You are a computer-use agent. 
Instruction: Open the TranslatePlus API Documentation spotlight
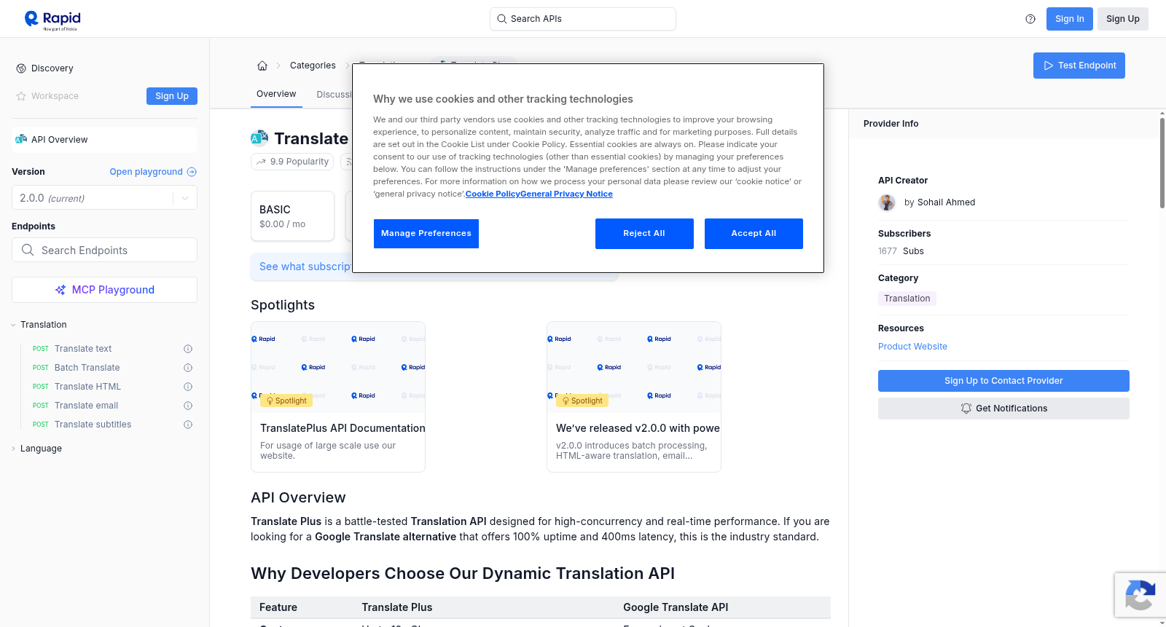[x=338, y=397]
